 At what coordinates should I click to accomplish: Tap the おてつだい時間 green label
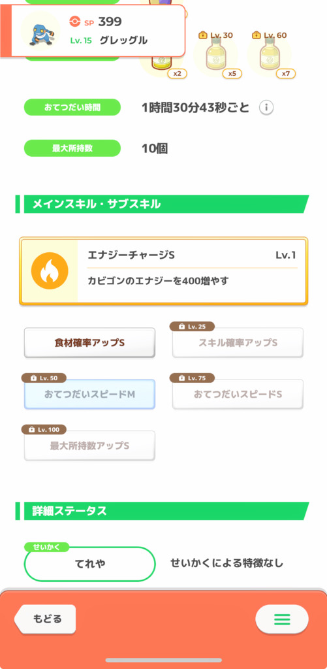(x=72, y=108)
